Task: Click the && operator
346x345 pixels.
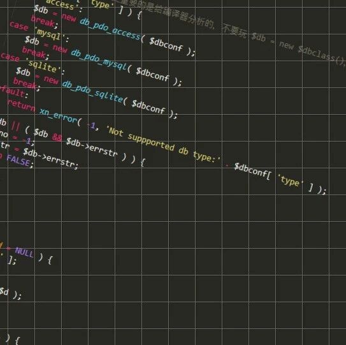Action: (x=57, y=137)
